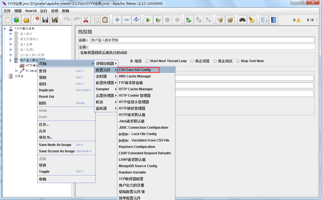Click Toggle in the context menu
This screenshot has width=322, height=200.
66,172
